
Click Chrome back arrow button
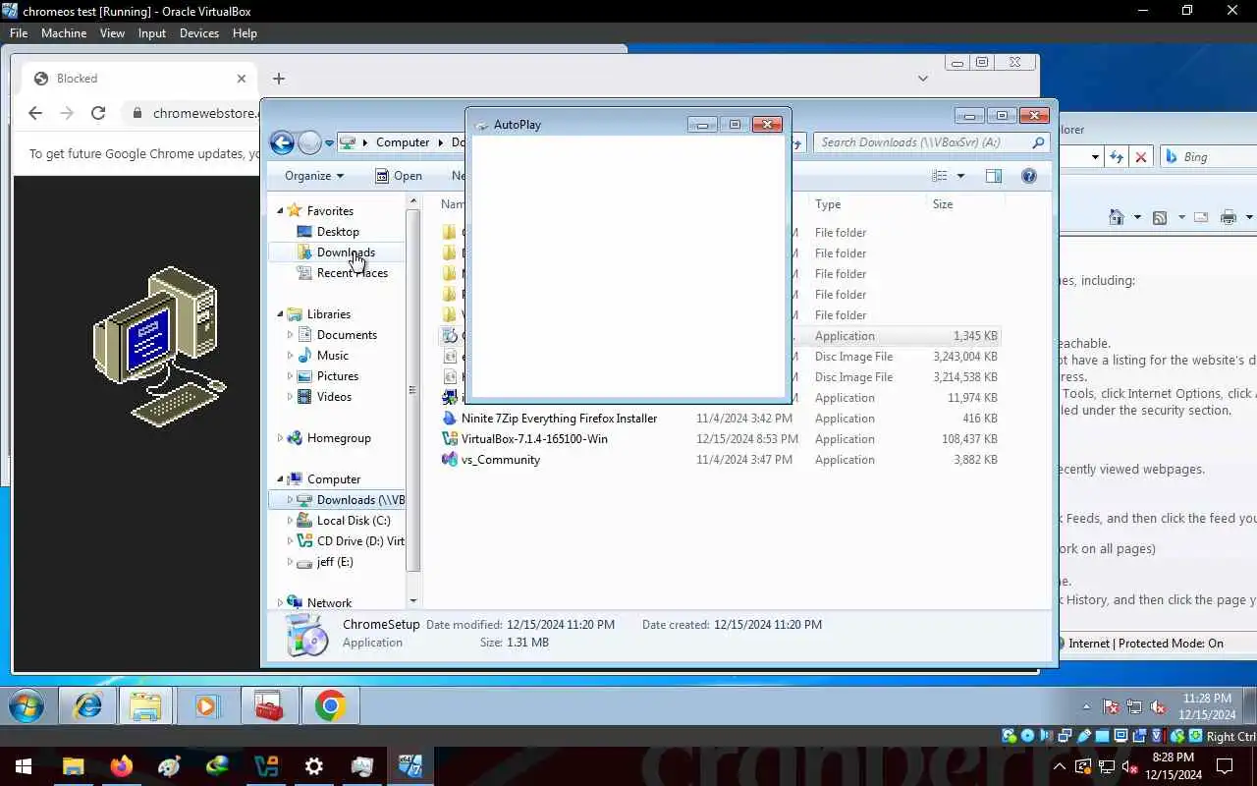coord(35,113)
